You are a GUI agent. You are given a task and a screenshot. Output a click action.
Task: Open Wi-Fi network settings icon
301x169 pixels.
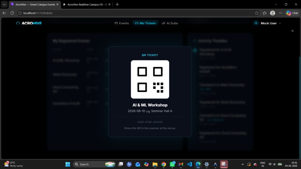270,164
